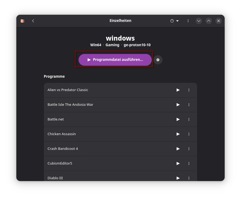Run CubismEditor5 using play icon

point(178,163)
